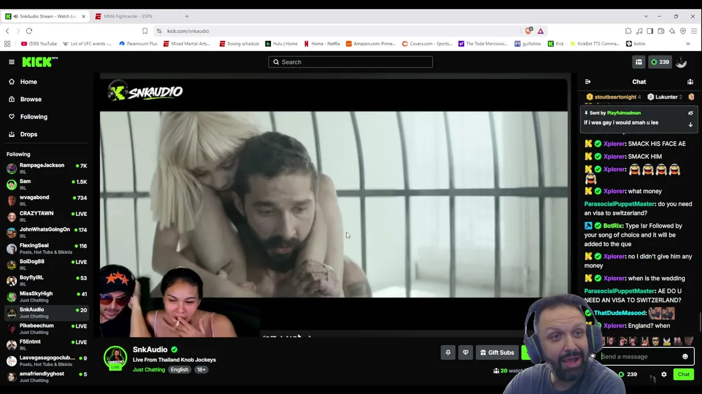Click the Kick logo
702x394 pixels.
[39, 62]
